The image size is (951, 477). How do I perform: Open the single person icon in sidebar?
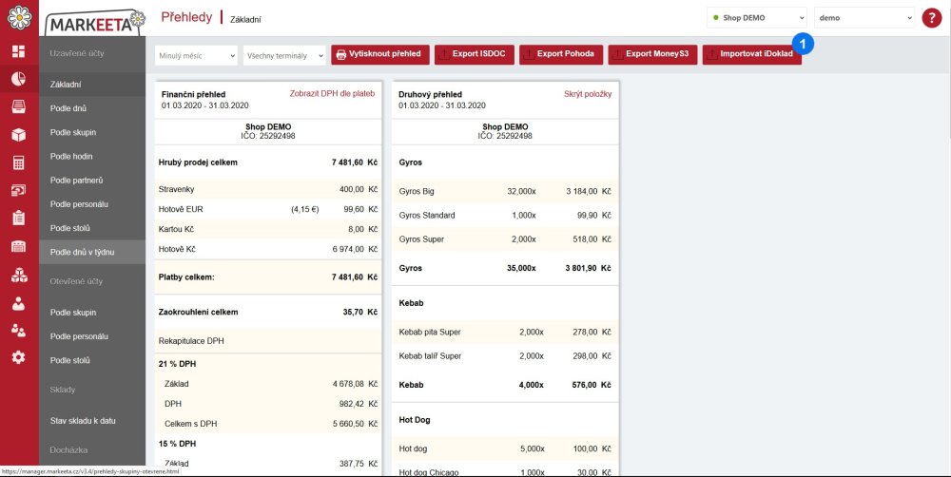tap(19, 303)
